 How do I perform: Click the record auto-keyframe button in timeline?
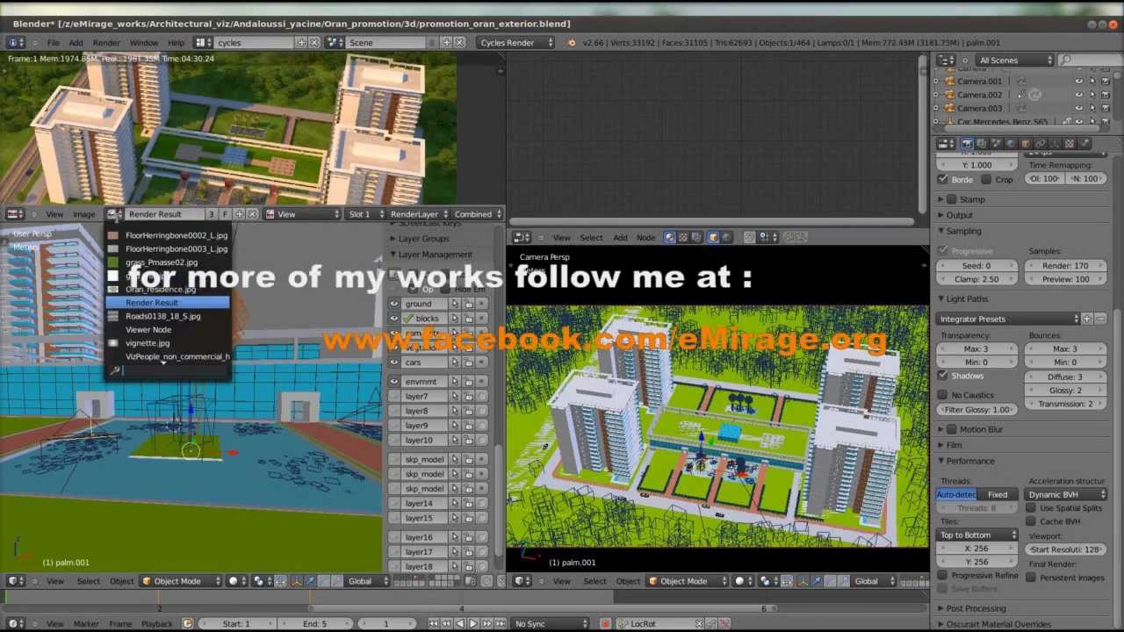(x=605, y=623)
